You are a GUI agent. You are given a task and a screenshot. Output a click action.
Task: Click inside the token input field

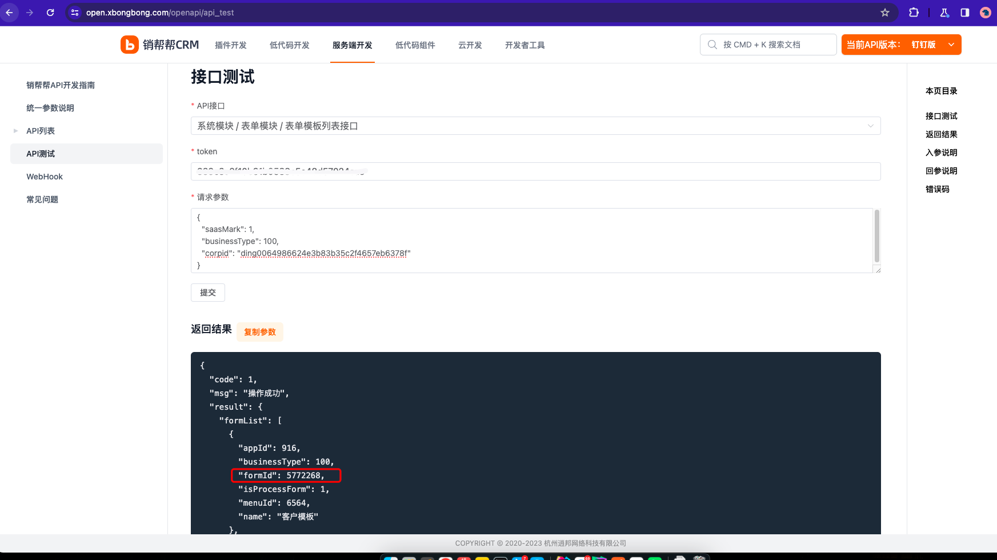tap(536, 171)
